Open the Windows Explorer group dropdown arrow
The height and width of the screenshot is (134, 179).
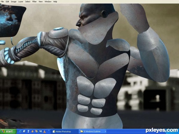pos(105,132)
